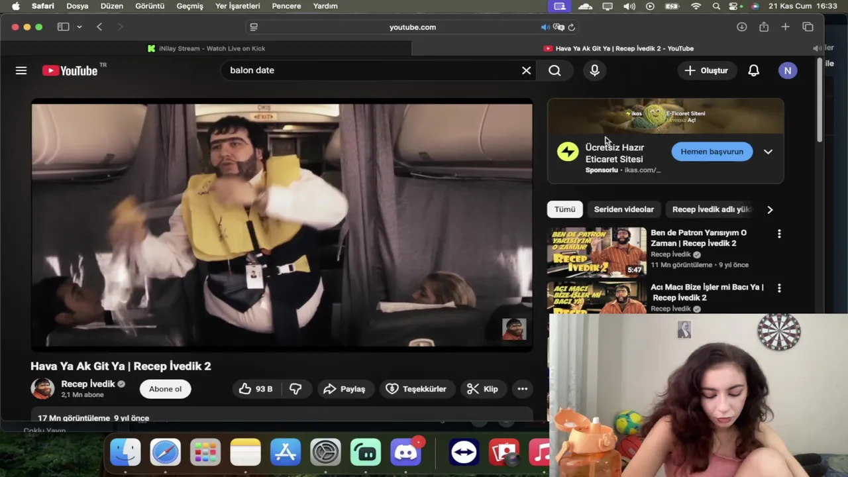Mute the YouTube tab via tab speaker icon
848x477 pixels.
tap(816, 48)
